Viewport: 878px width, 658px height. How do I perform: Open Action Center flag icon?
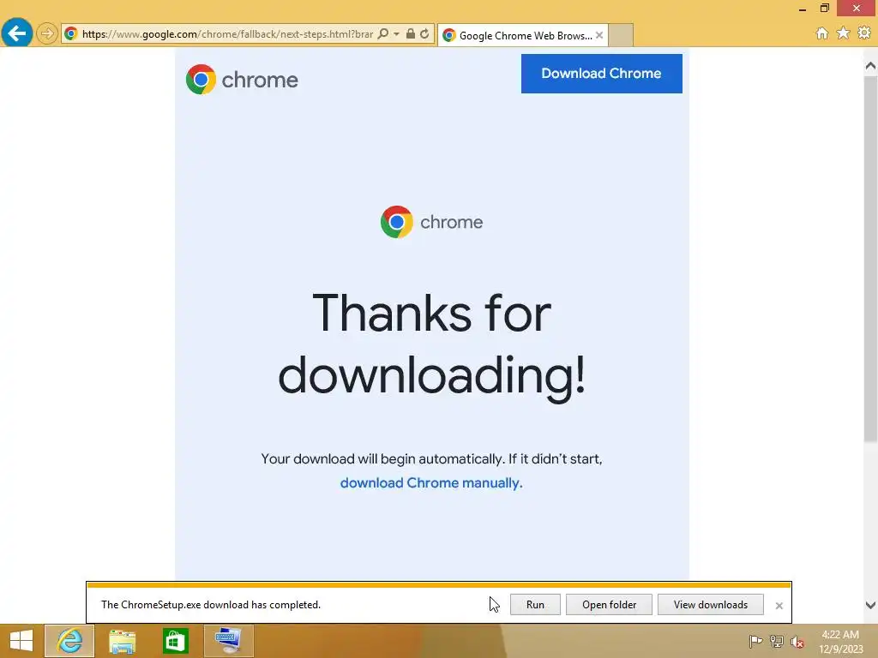point(755,641)
